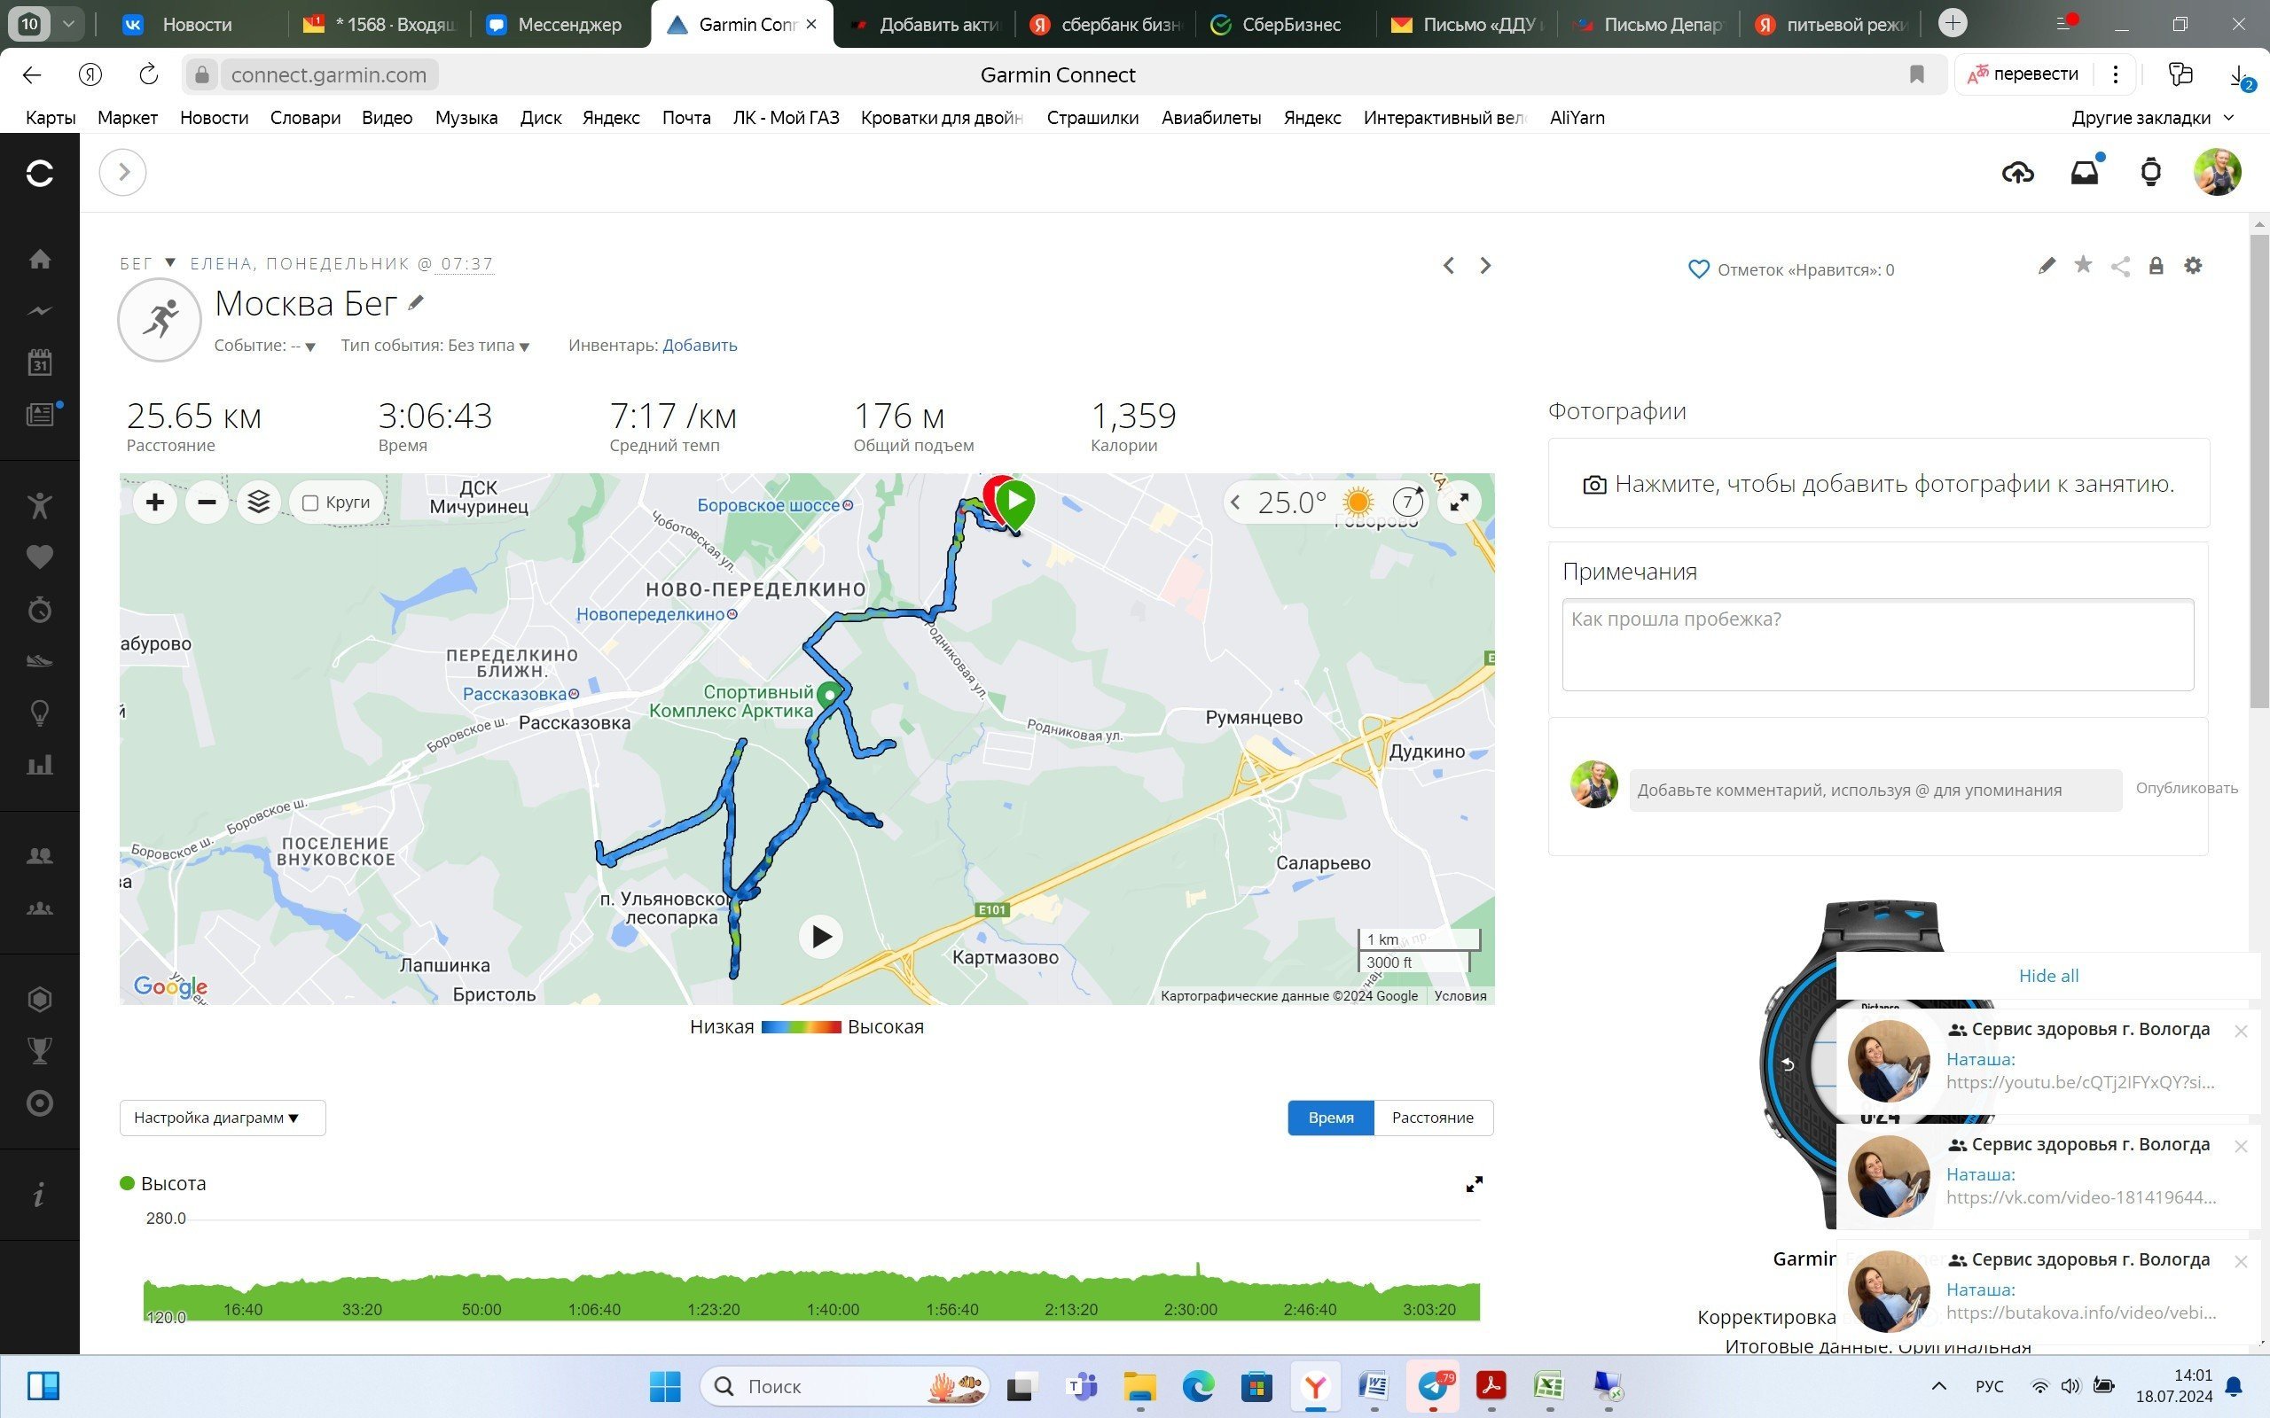The height and width of the screenshot is (1418, 2270).
Task: Open the heart health stats sidebar icon
Action: [39, 557]
